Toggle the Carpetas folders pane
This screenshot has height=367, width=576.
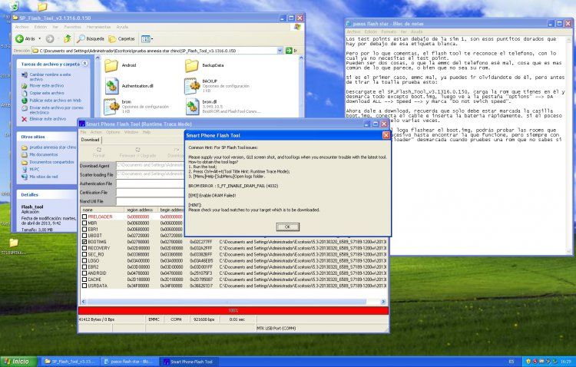(122, 38)
